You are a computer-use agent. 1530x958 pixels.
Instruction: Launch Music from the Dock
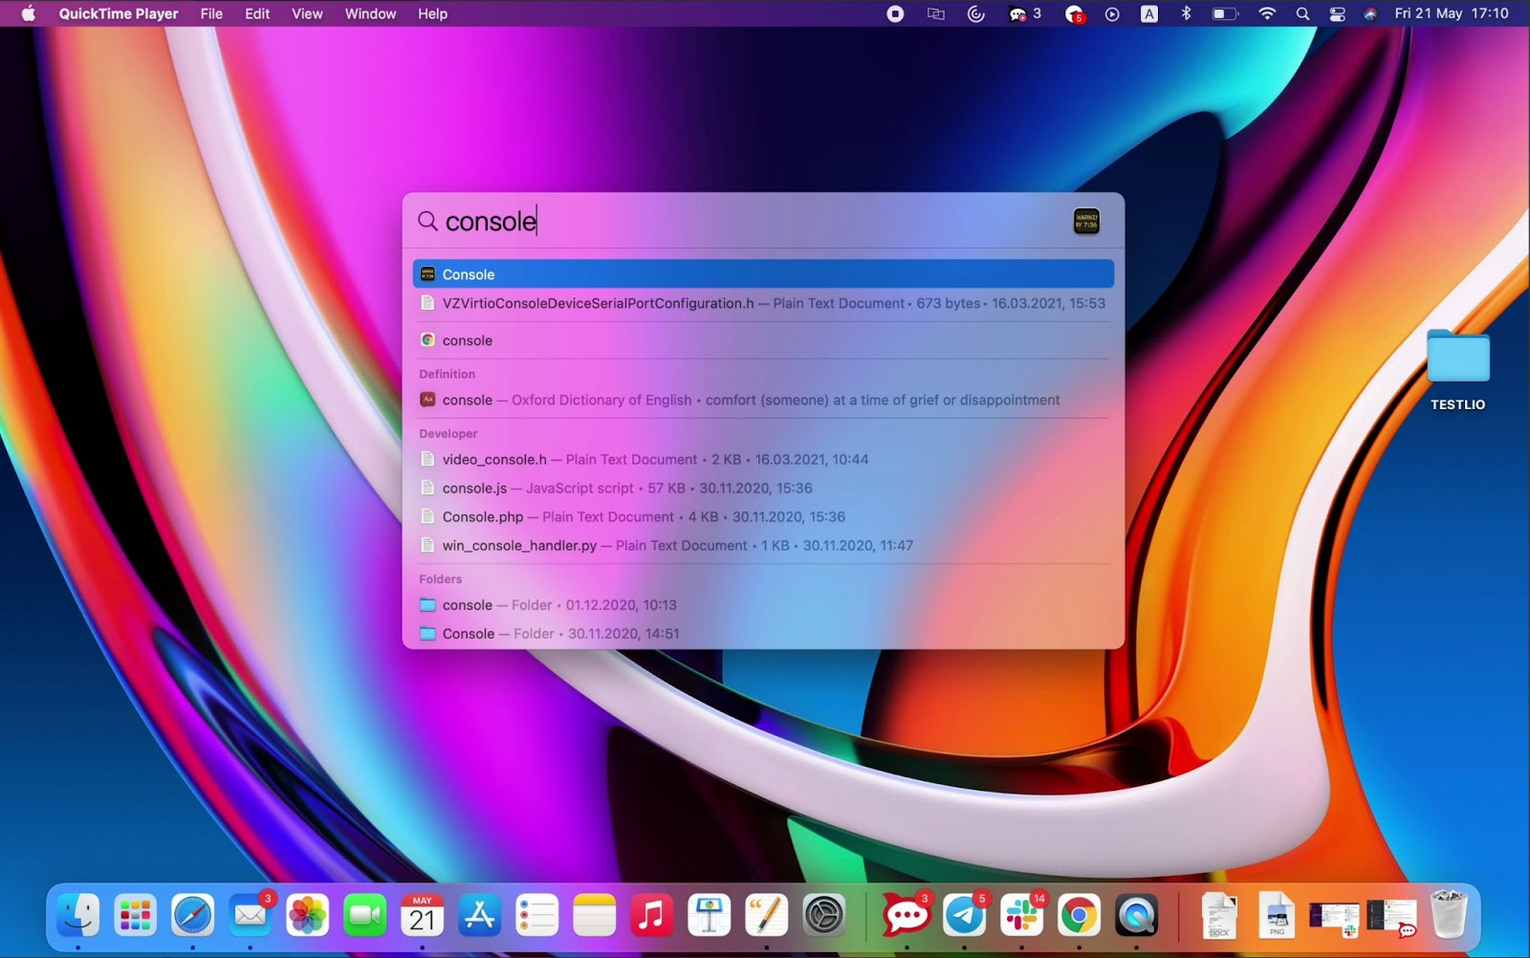652,916
